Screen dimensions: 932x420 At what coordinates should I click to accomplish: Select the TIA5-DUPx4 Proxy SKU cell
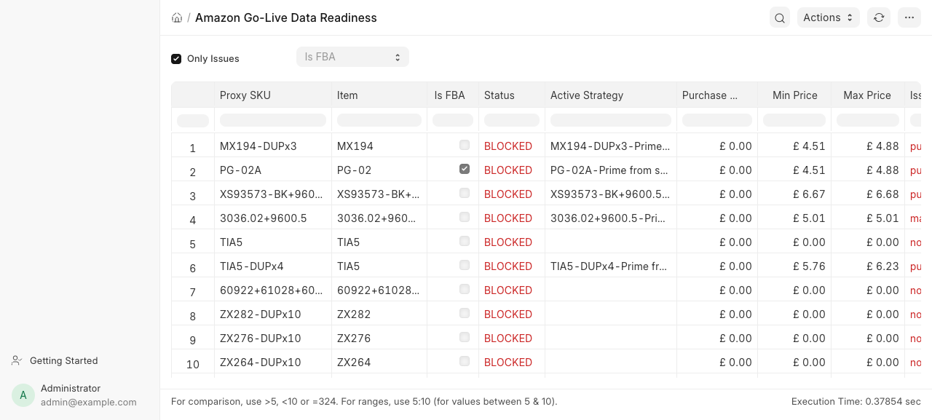pos(273,266)
